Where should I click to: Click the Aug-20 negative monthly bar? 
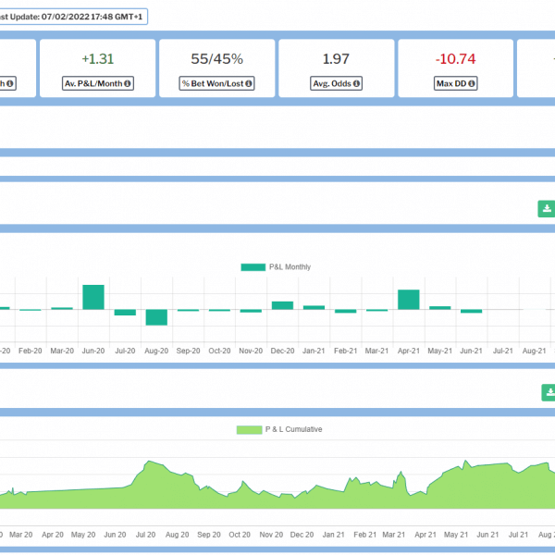point(156,317)
